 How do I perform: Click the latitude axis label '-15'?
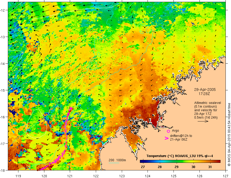click(x=3, y=90)
